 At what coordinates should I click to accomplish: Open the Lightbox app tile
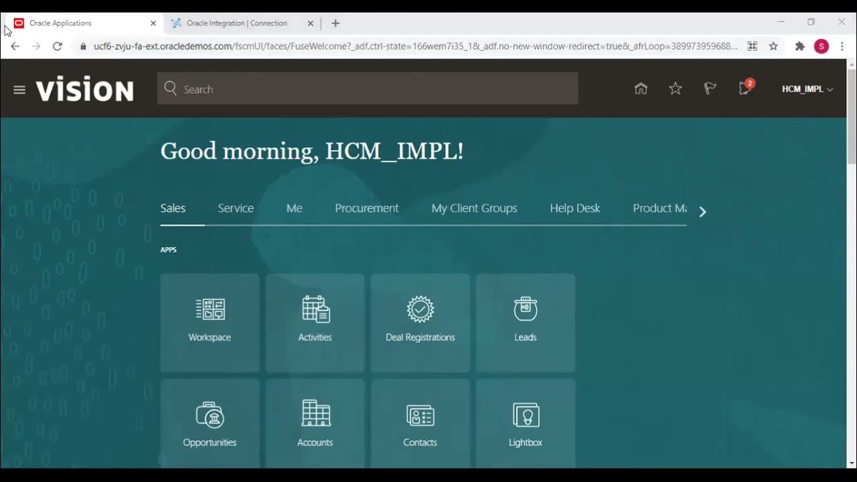(x=526, y=424)
